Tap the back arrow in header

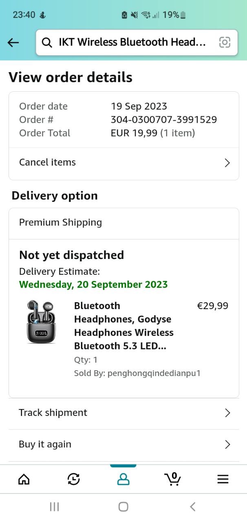(13, 42)
